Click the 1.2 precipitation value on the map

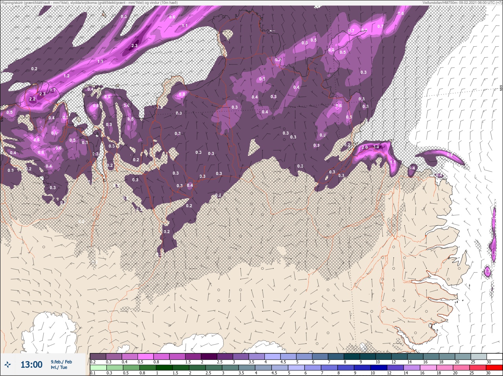click(66, 76)
